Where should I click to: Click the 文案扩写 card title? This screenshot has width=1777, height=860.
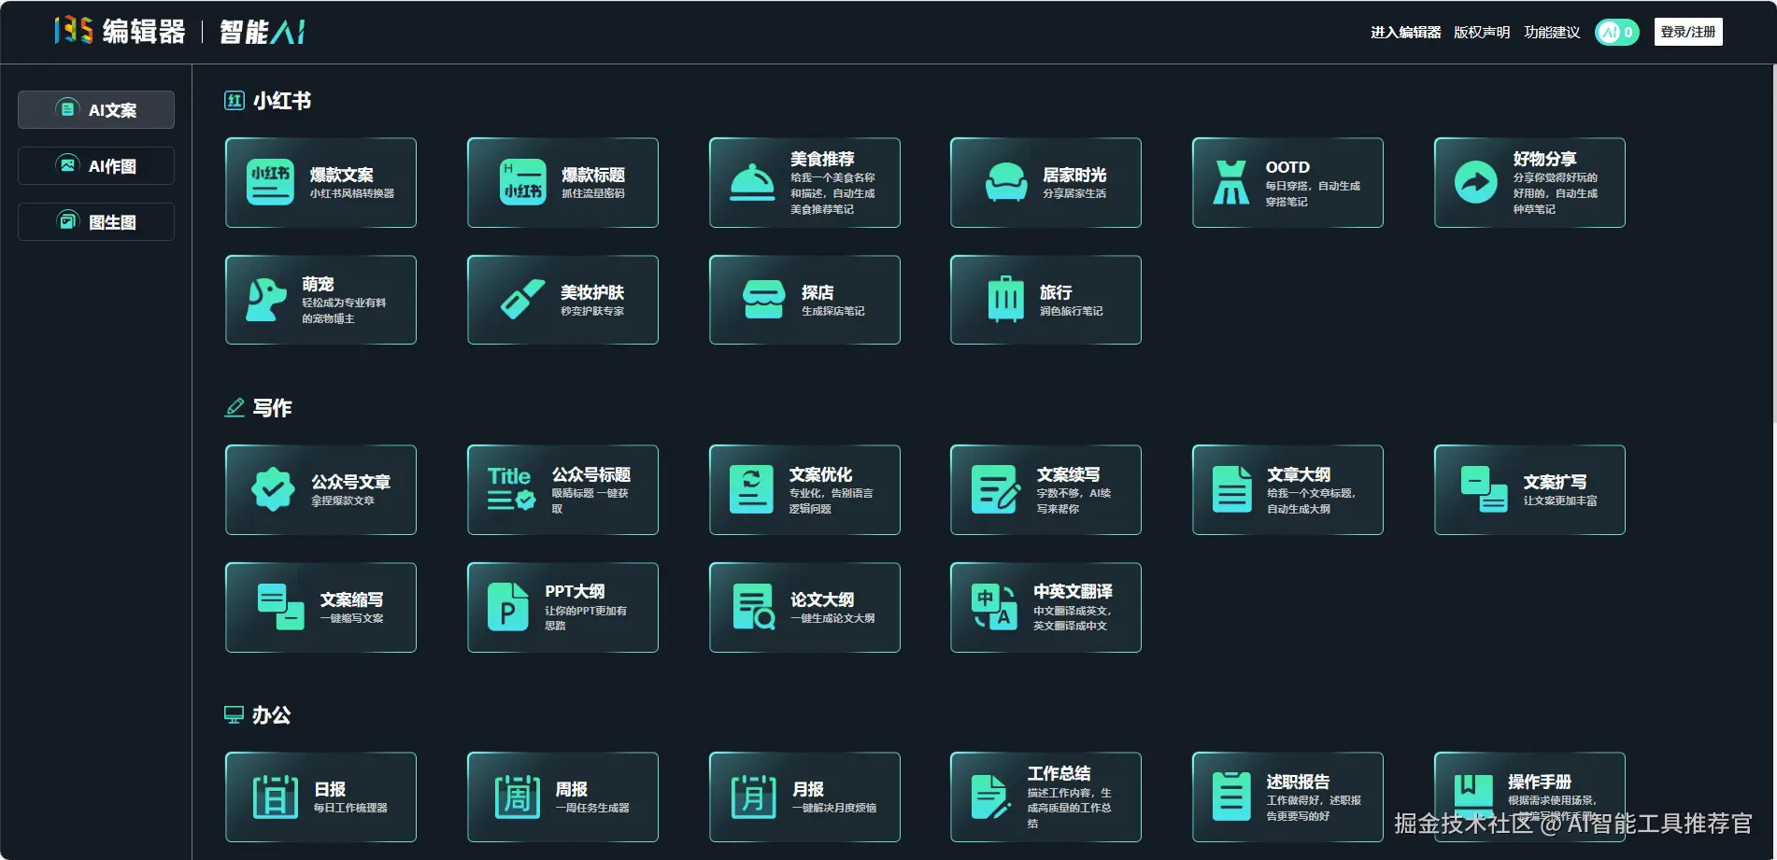point(1555,482)
